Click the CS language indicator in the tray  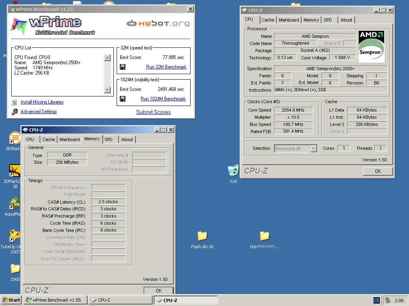[376, 300]
